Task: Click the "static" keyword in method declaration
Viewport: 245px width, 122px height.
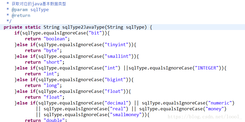Action: (33, 27)
